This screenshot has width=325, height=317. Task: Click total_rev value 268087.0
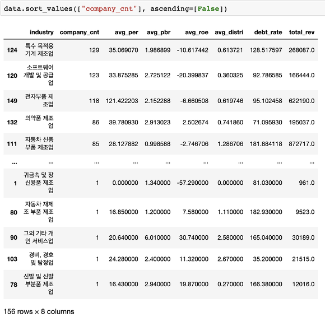click(301, 50)
